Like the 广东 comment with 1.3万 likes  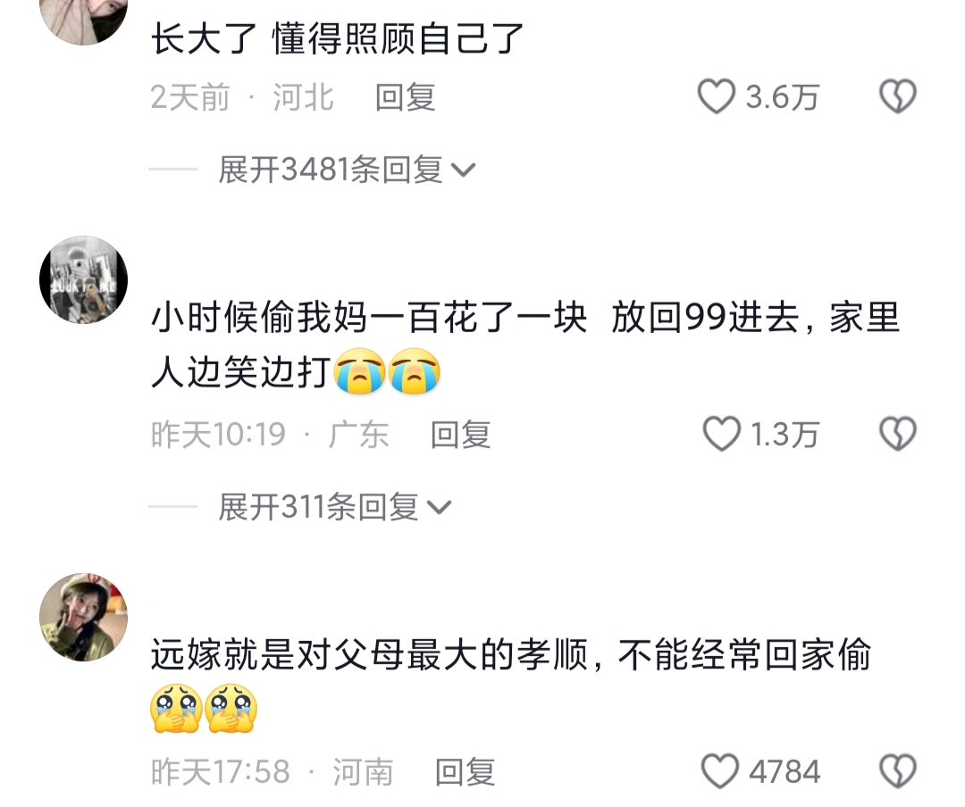(x=721, y=434)
